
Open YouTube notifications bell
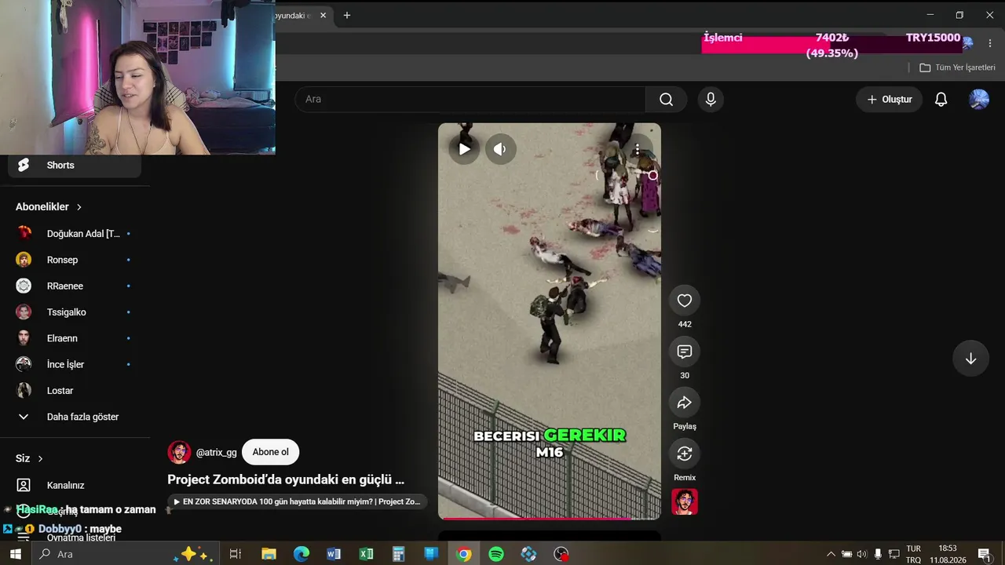[x=941, y=99]
